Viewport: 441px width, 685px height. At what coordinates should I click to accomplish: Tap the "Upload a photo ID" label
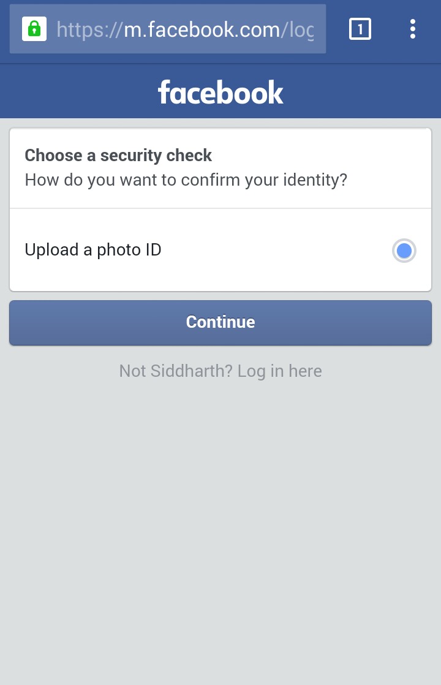point(93,250)
